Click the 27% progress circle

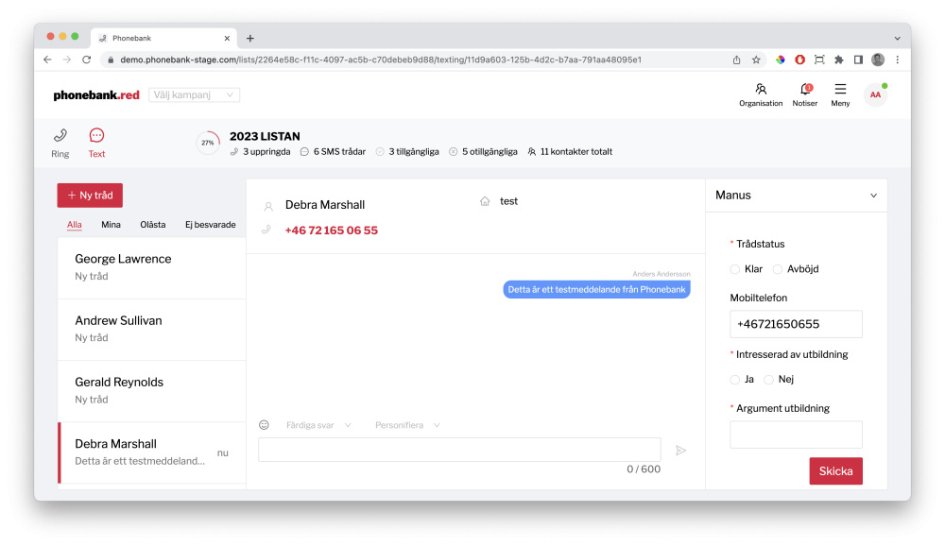(208, 143)
